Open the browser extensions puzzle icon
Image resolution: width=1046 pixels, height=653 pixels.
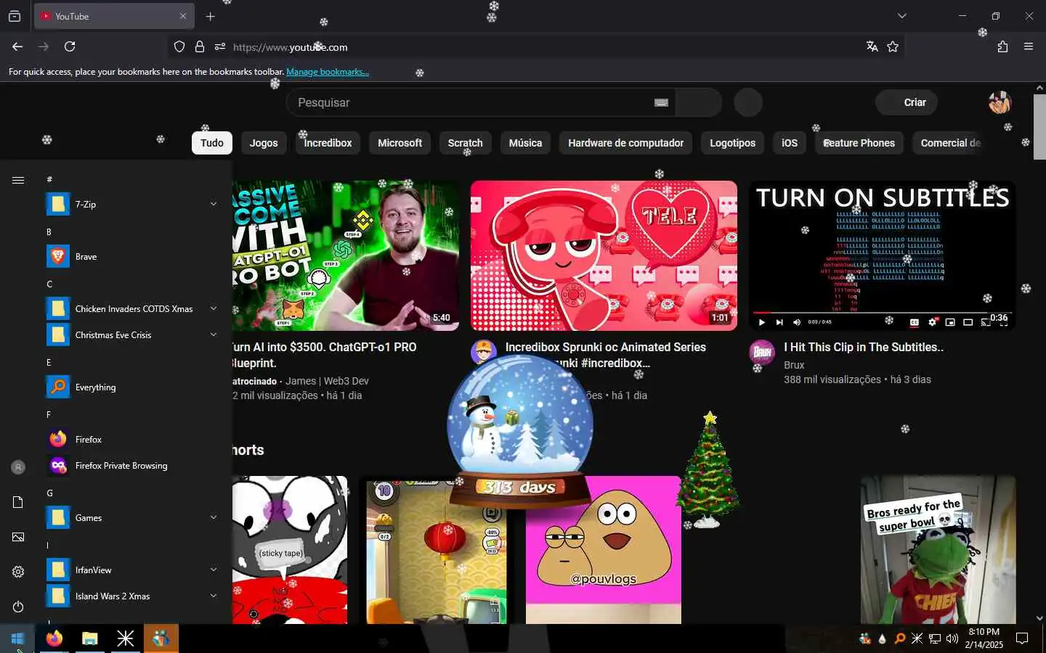(1002, 46)
